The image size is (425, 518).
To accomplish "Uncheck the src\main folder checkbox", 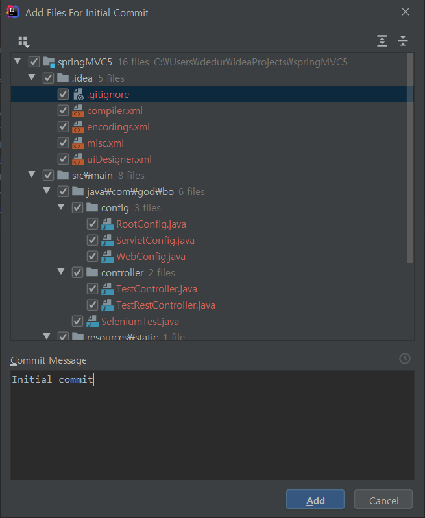I will point(48,175).
